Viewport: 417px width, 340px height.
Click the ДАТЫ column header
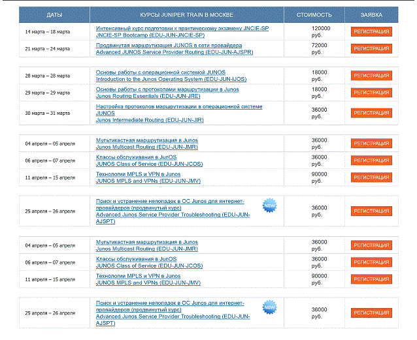[54, 15]
